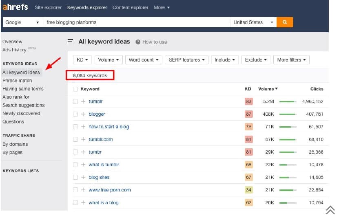Add 'blog sites' with plus icon

pyautogui.click(x=83, y=177)
